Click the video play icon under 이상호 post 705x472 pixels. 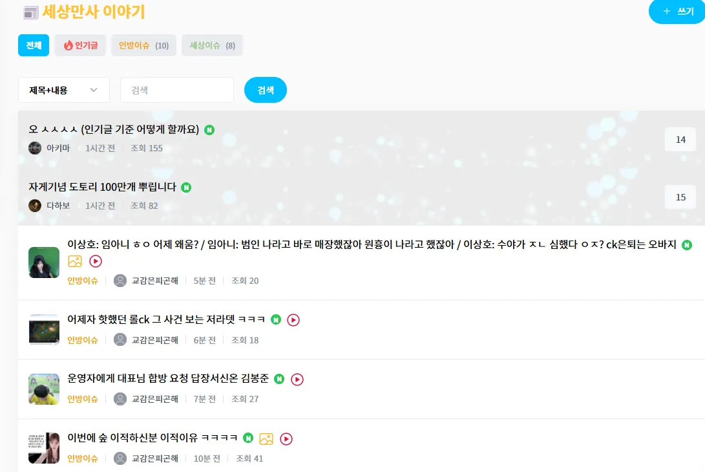(96, 261)
